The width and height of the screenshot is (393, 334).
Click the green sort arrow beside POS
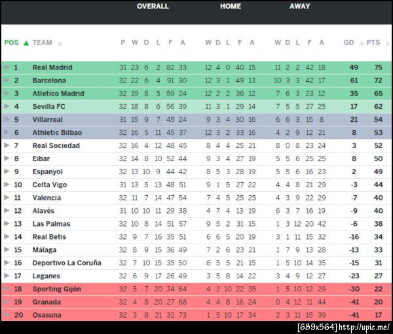pos(26,43)
